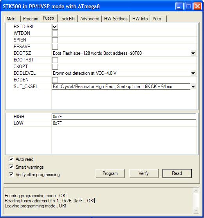Switch to the Main tab
Viewport: 204px width, 218px height.
pos(11,19)
